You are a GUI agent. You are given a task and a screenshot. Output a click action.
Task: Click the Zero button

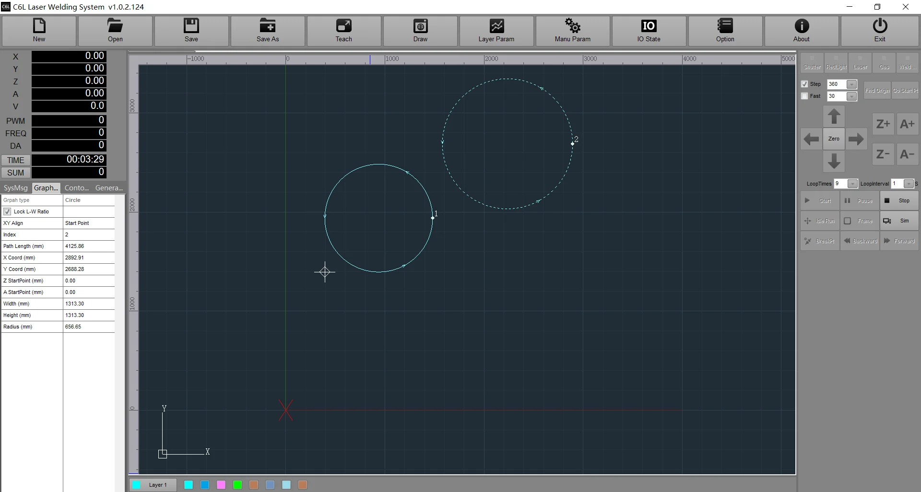834,139
